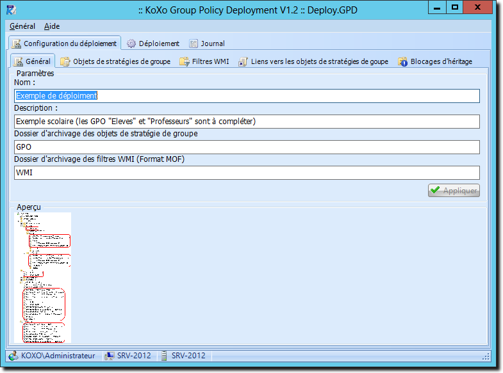
Task: Click the KoXo application icon in title bar
Action: click(x=12, y=9)
